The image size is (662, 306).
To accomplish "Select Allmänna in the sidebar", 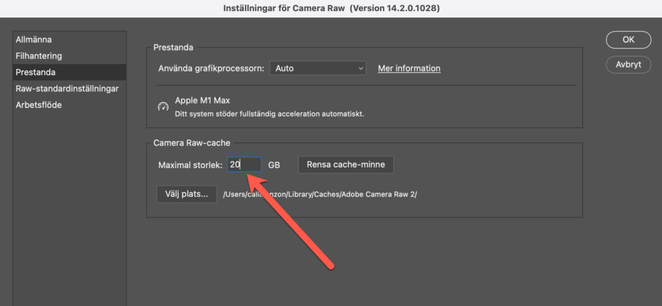I will [34, 40].
